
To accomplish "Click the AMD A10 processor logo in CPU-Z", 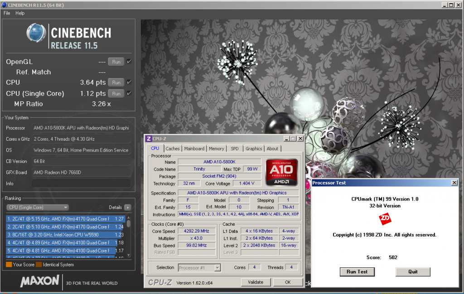I will point(281,173).
